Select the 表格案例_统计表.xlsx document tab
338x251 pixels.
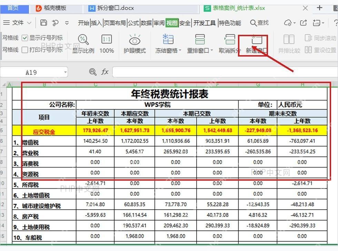pyautogui.click(x=235, y=8)
